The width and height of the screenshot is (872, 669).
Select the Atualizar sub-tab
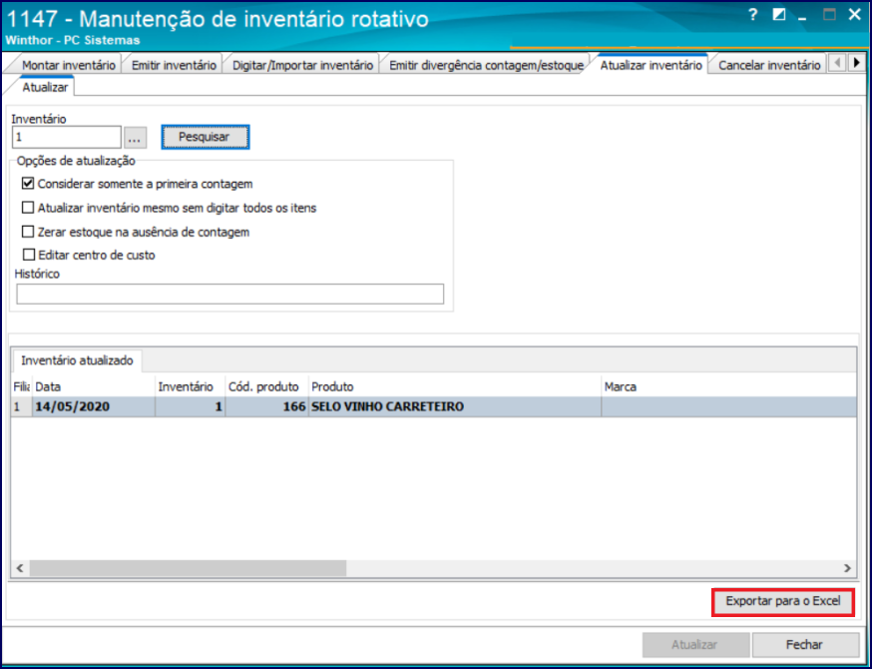pyautogui.click(x=45, y=88)
